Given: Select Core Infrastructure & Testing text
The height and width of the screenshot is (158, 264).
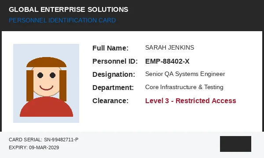Looking at the screenshot, I should (x=184, y=87).
